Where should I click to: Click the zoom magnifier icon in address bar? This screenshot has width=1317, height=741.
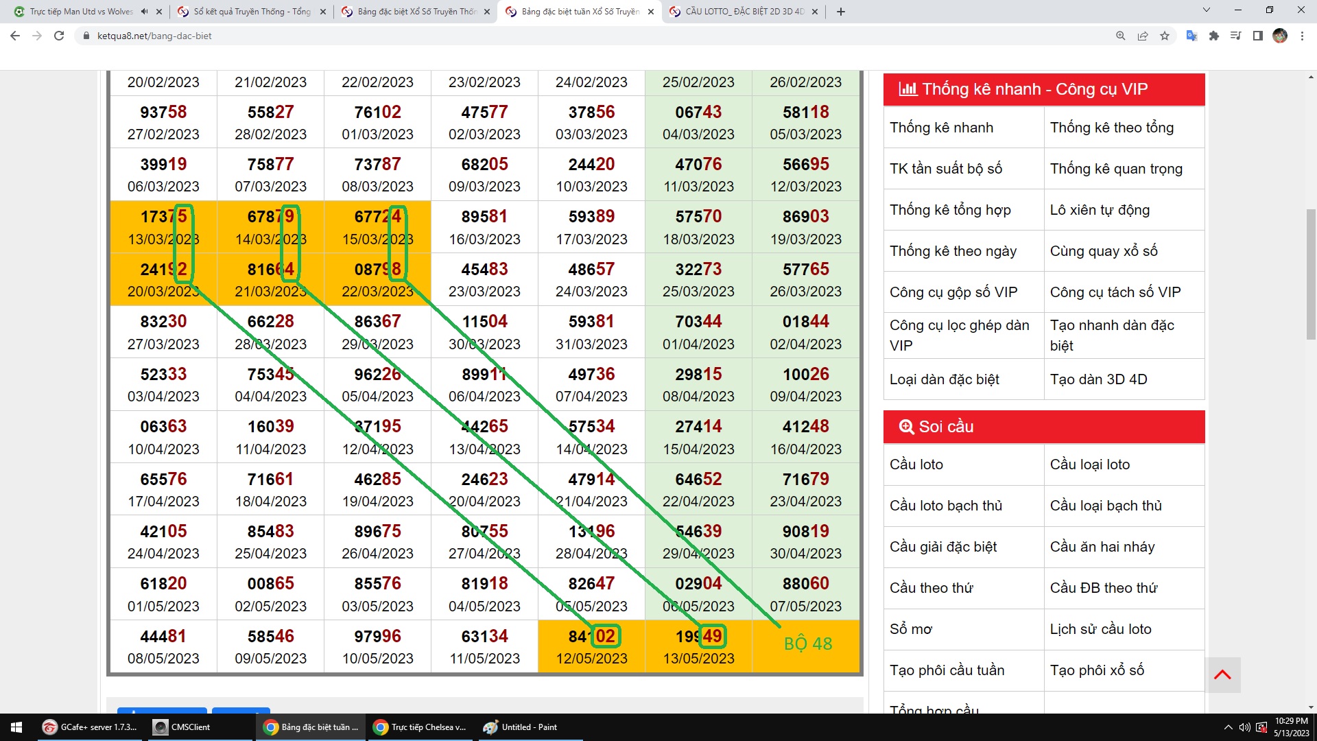1121,36
